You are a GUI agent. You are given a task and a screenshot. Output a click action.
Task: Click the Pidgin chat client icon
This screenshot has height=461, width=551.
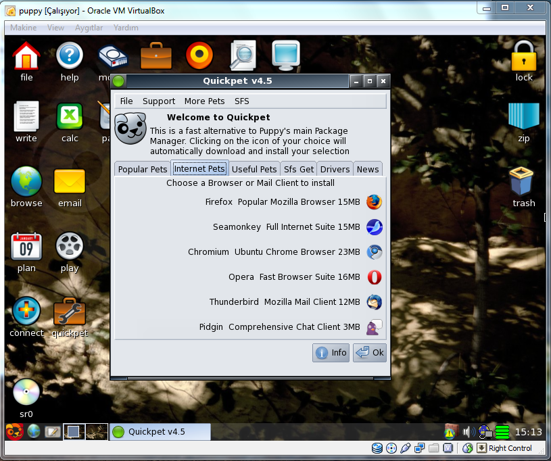pos(374,327)
